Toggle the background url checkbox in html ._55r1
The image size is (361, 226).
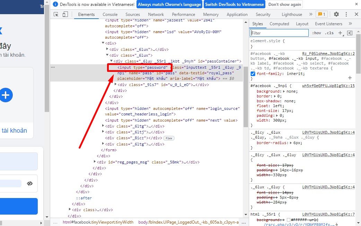tap(288, 220)
